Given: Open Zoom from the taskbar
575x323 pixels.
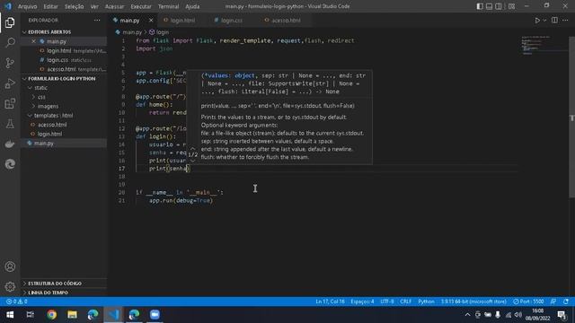Looking at the screenshot, I should coord(155,315).
